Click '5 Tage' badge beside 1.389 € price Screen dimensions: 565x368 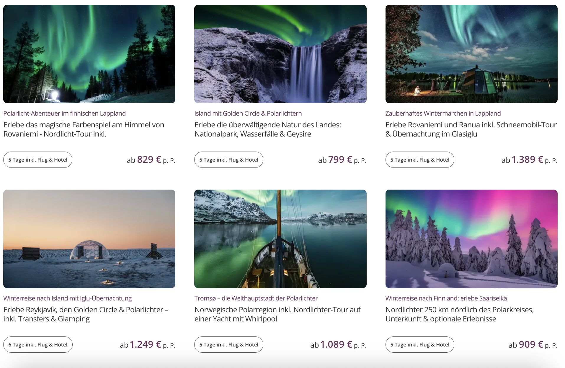(x=420, y=160)
